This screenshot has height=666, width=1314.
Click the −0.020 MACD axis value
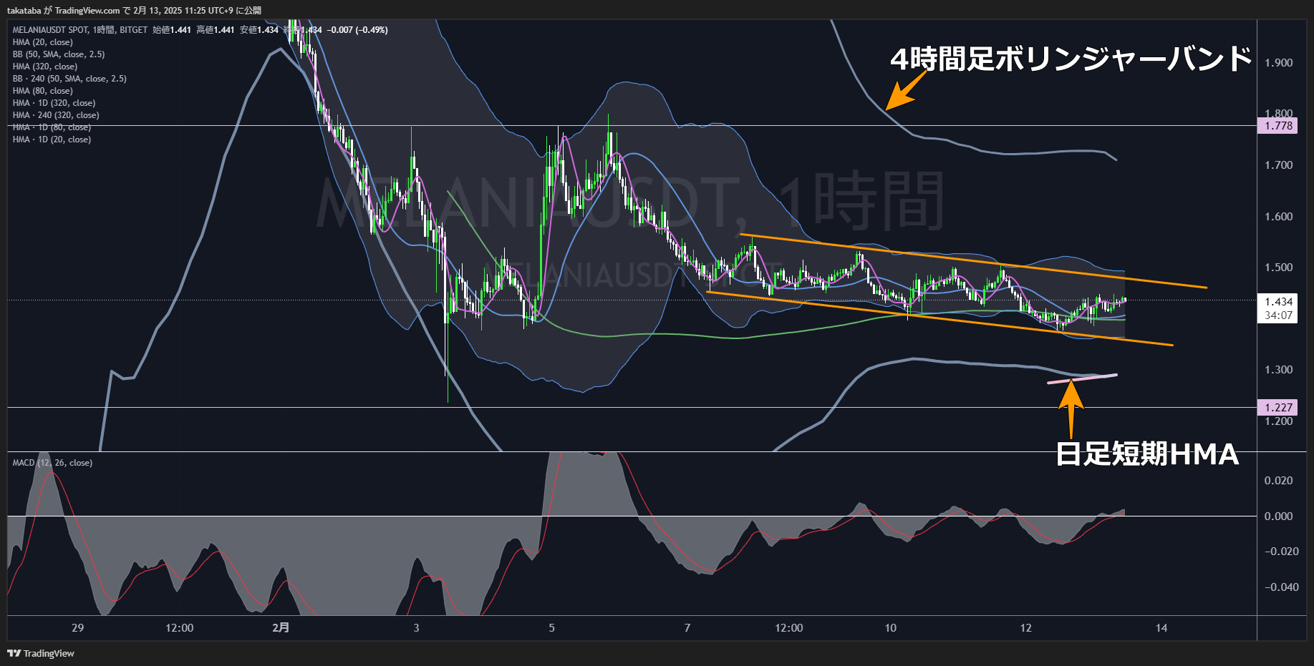pos(1281,552)
